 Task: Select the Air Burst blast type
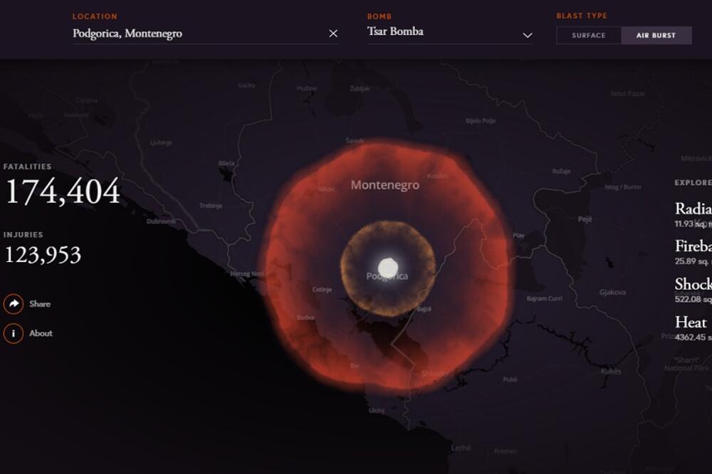[x=656, y=36]
